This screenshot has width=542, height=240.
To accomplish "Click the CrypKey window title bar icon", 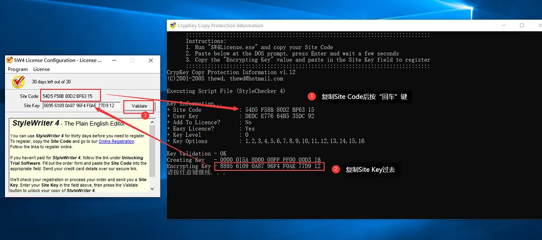I will [x=173, y=26].
